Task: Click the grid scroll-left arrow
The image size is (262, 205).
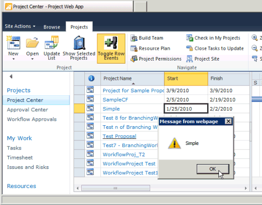Action: 78,188
